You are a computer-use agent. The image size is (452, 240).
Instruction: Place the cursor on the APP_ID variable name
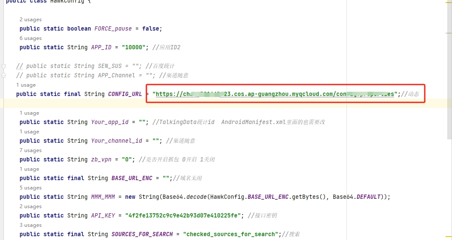101,48
